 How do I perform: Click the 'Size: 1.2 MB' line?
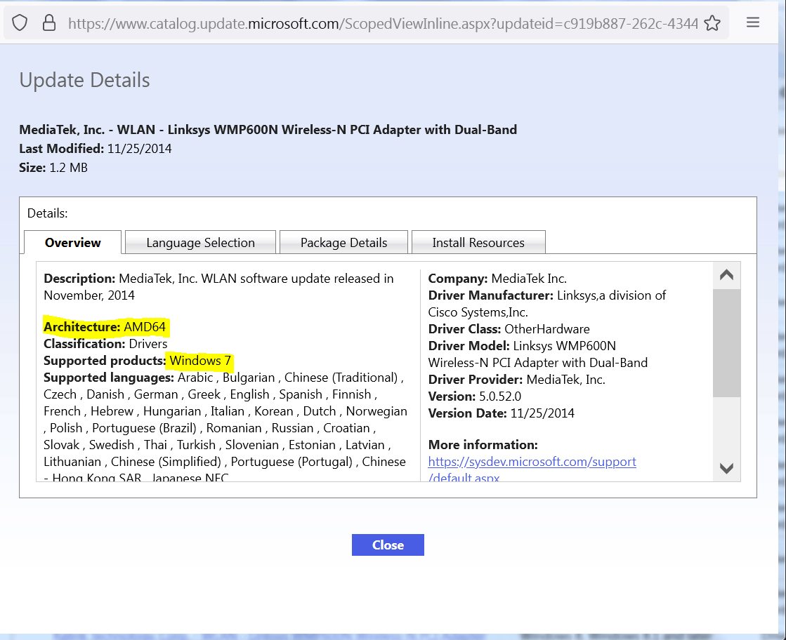click(x=53, y=168)
